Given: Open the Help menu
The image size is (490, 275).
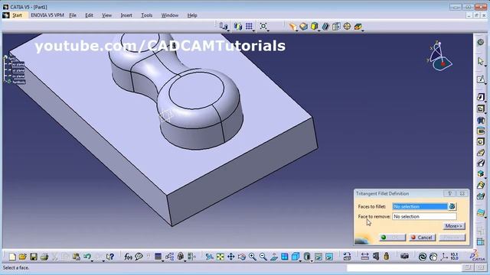Looking at the screenshot, I should tap(192, 15).
